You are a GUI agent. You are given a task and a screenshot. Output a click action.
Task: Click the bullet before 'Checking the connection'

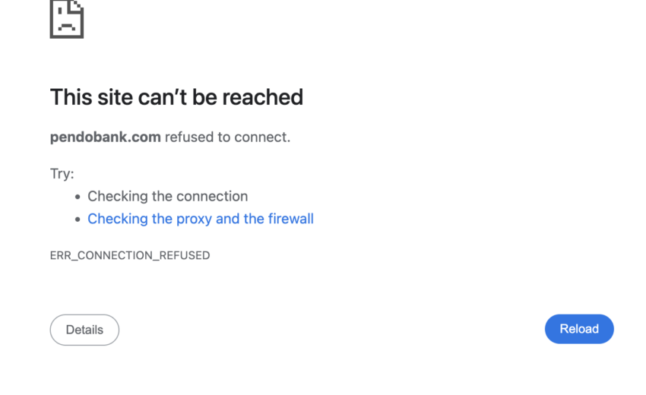click(x=78, y=197)
